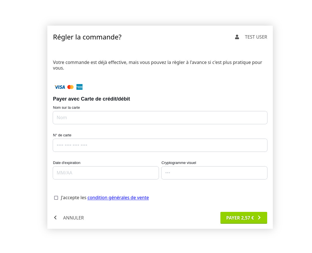Click the TEST USER account name
312x253 pixels.
pos(256,37)
